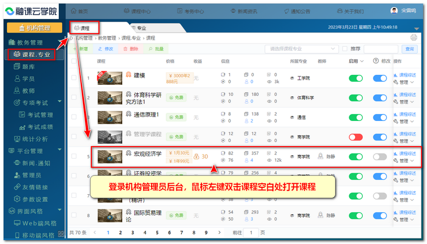Open 考试管理 in sidebar

point(36,115)
